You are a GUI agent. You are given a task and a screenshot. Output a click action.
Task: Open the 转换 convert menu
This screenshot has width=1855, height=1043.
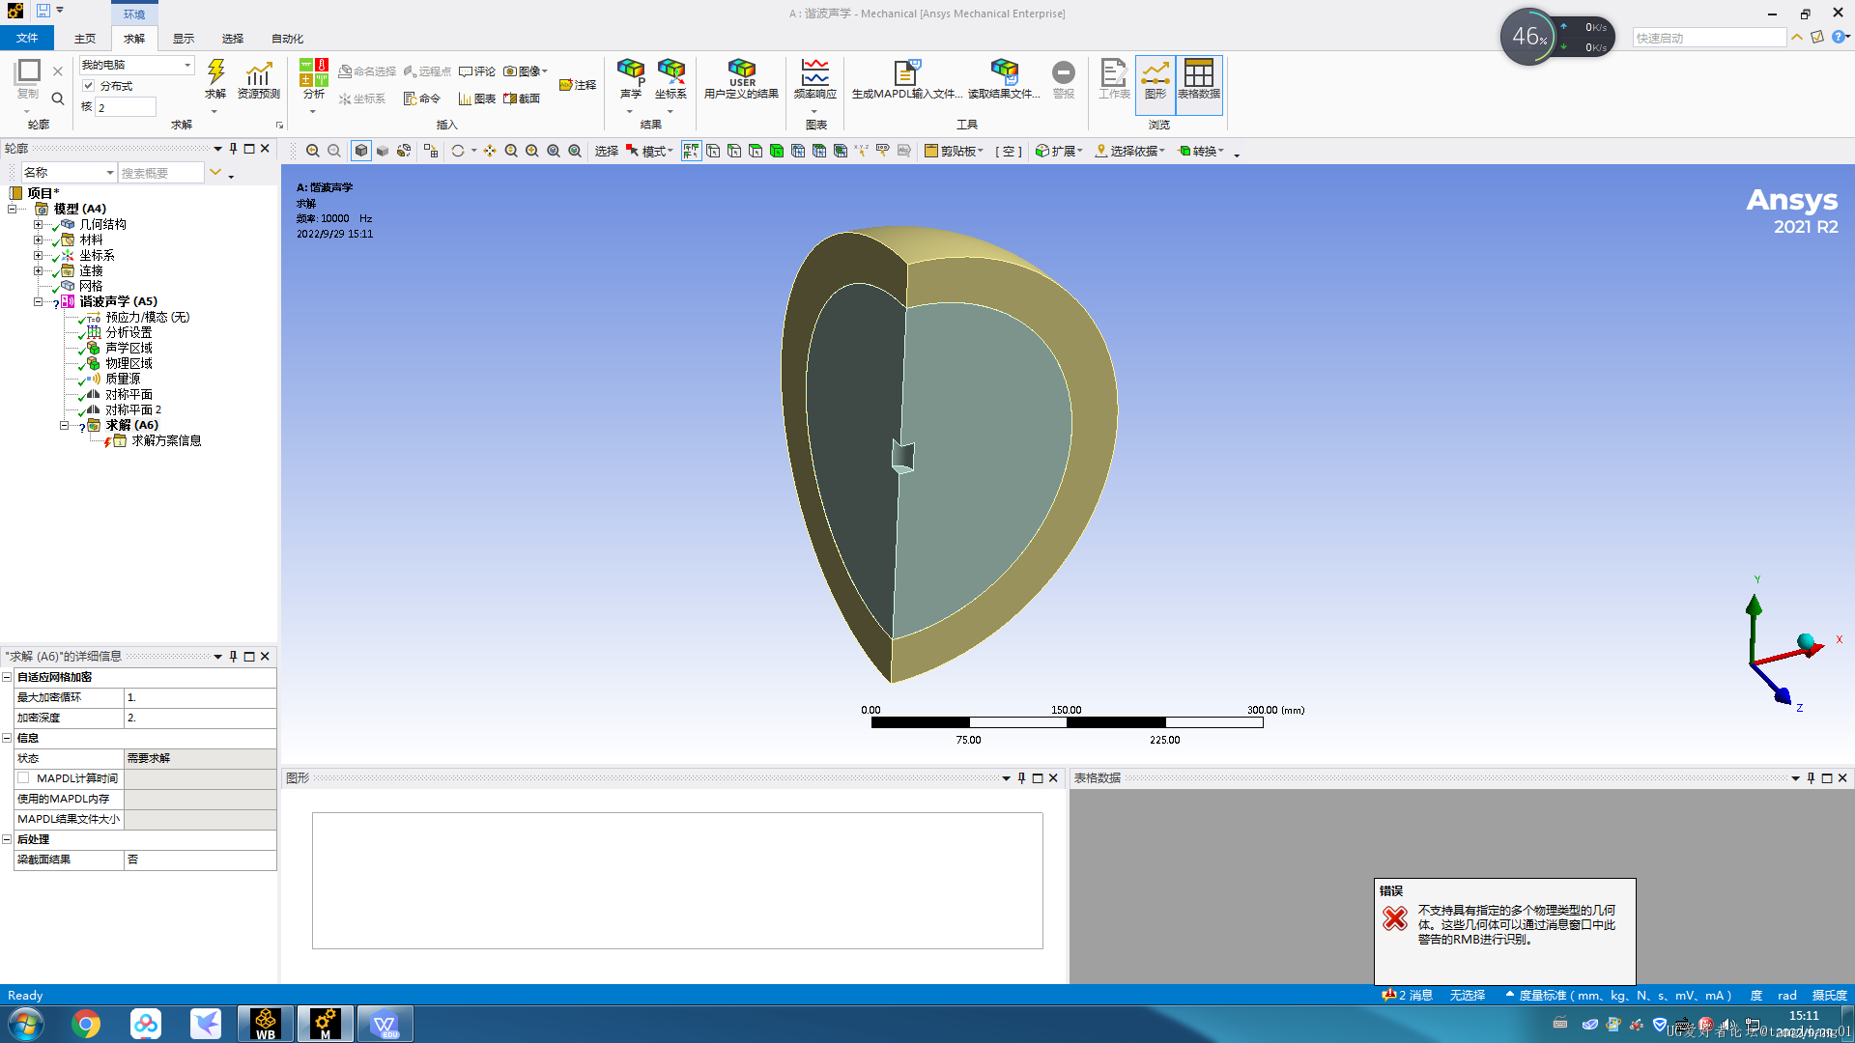(x=1202, y=152)
